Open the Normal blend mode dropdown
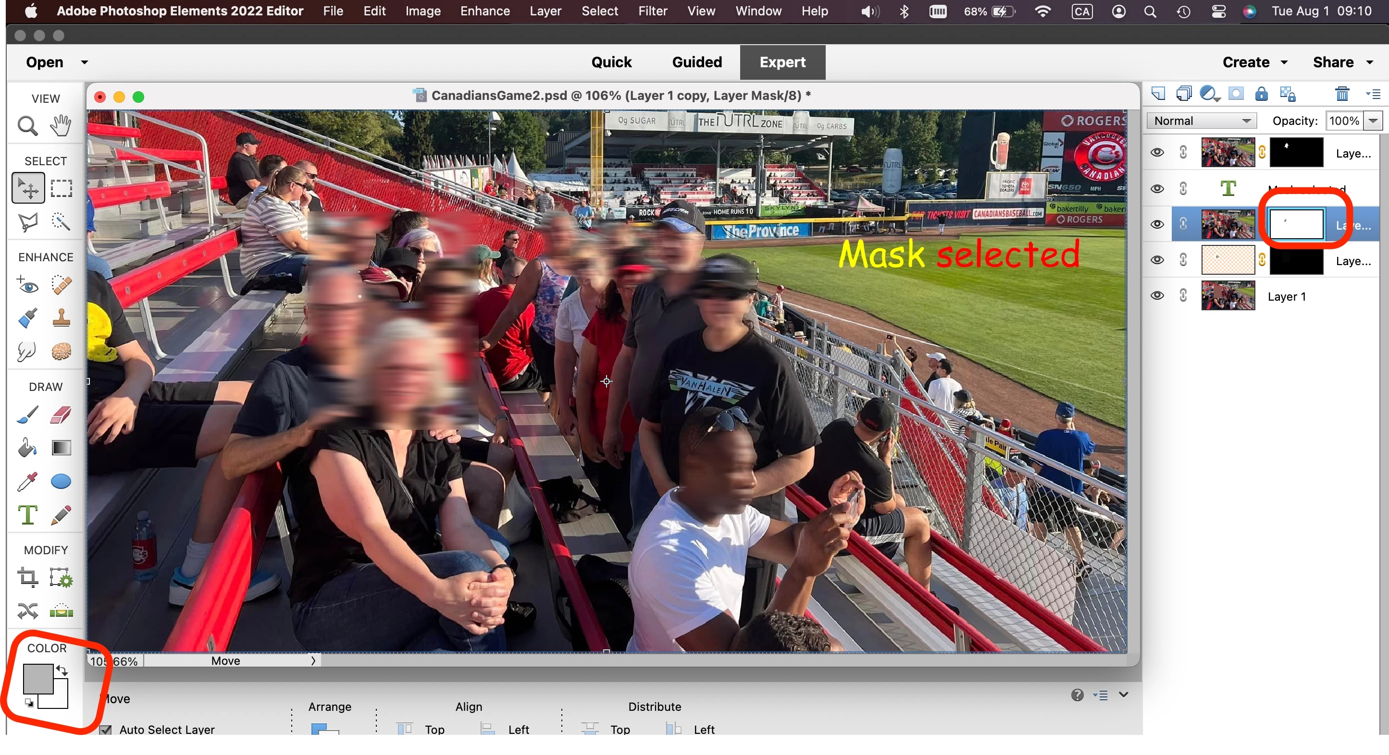This screenshot has width=1389, height=755. [1202, 121]
